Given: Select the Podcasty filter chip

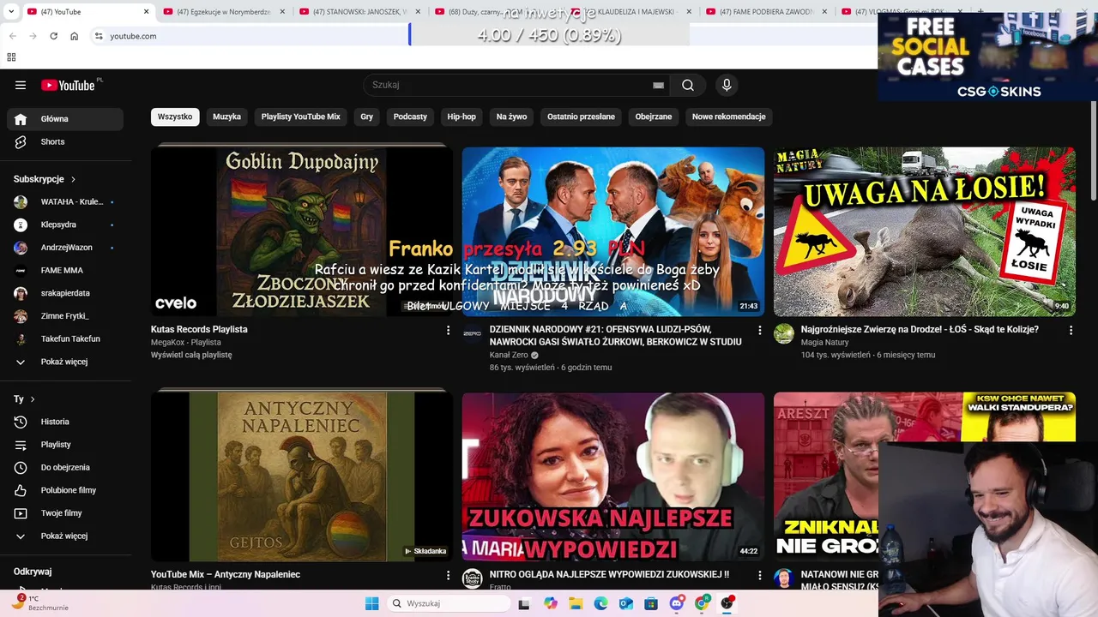Looking at the screenshot, I should [410, 117].
